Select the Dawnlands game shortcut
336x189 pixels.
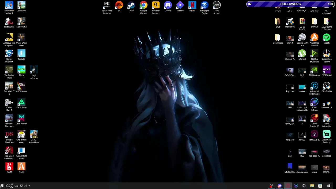point(22,7)
